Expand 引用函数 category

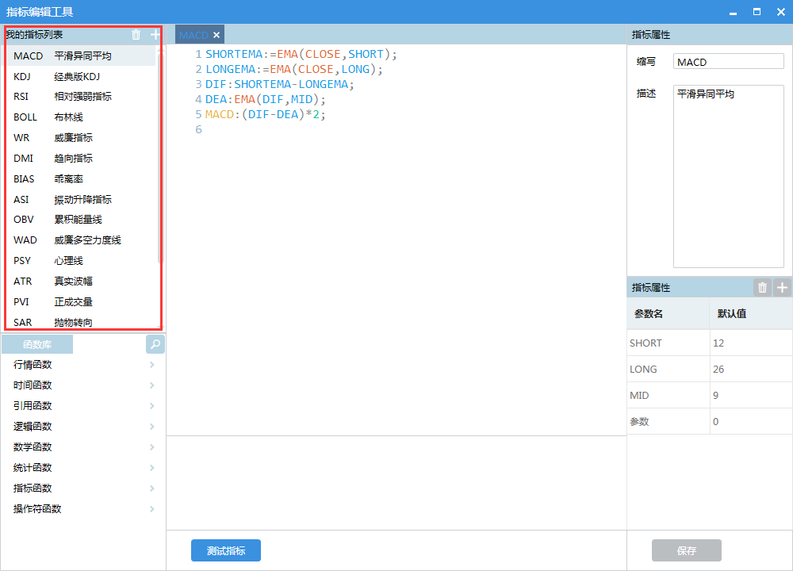(83, 405)
